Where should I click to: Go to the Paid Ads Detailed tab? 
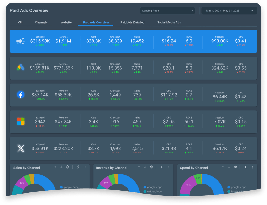click(132, 22)
